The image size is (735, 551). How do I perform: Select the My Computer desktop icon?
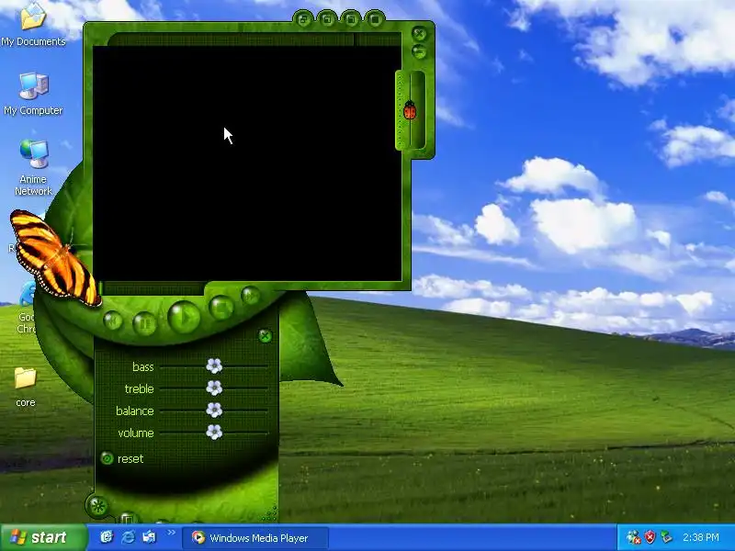coord(33,94)
